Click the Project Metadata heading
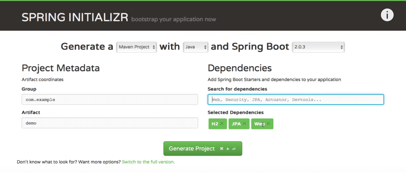The image size is (406, 173). coord(61,68)
